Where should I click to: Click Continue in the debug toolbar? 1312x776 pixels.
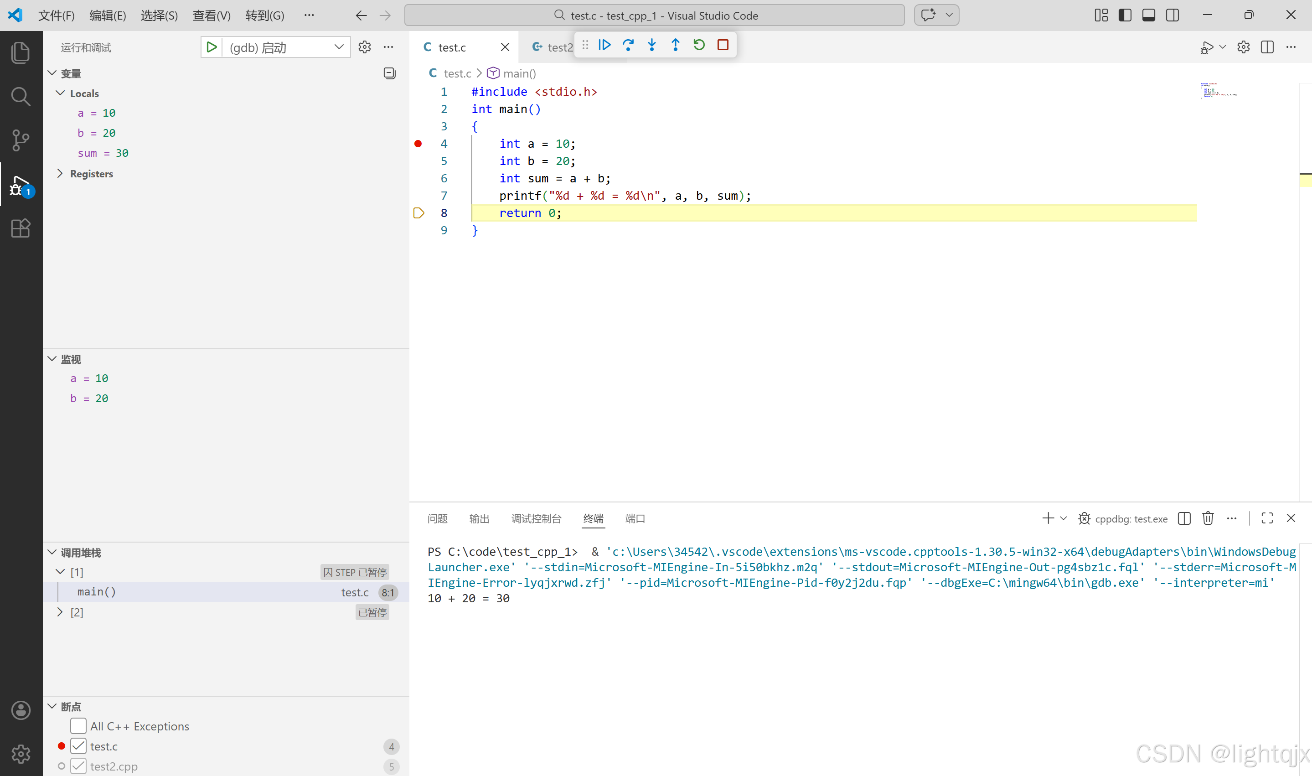pos(604,45)
